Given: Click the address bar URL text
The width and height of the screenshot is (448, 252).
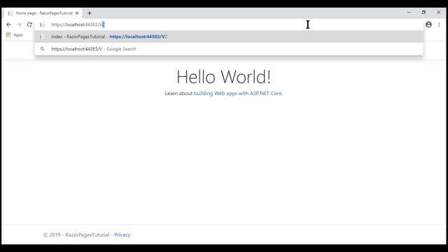Looking at the screenshot, I should 78,24.
